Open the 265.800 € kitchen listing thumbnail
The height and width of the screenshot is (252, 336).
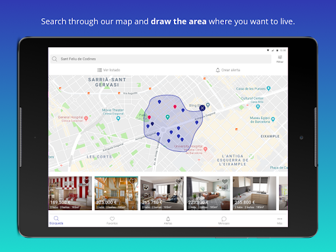click(255, 193)
